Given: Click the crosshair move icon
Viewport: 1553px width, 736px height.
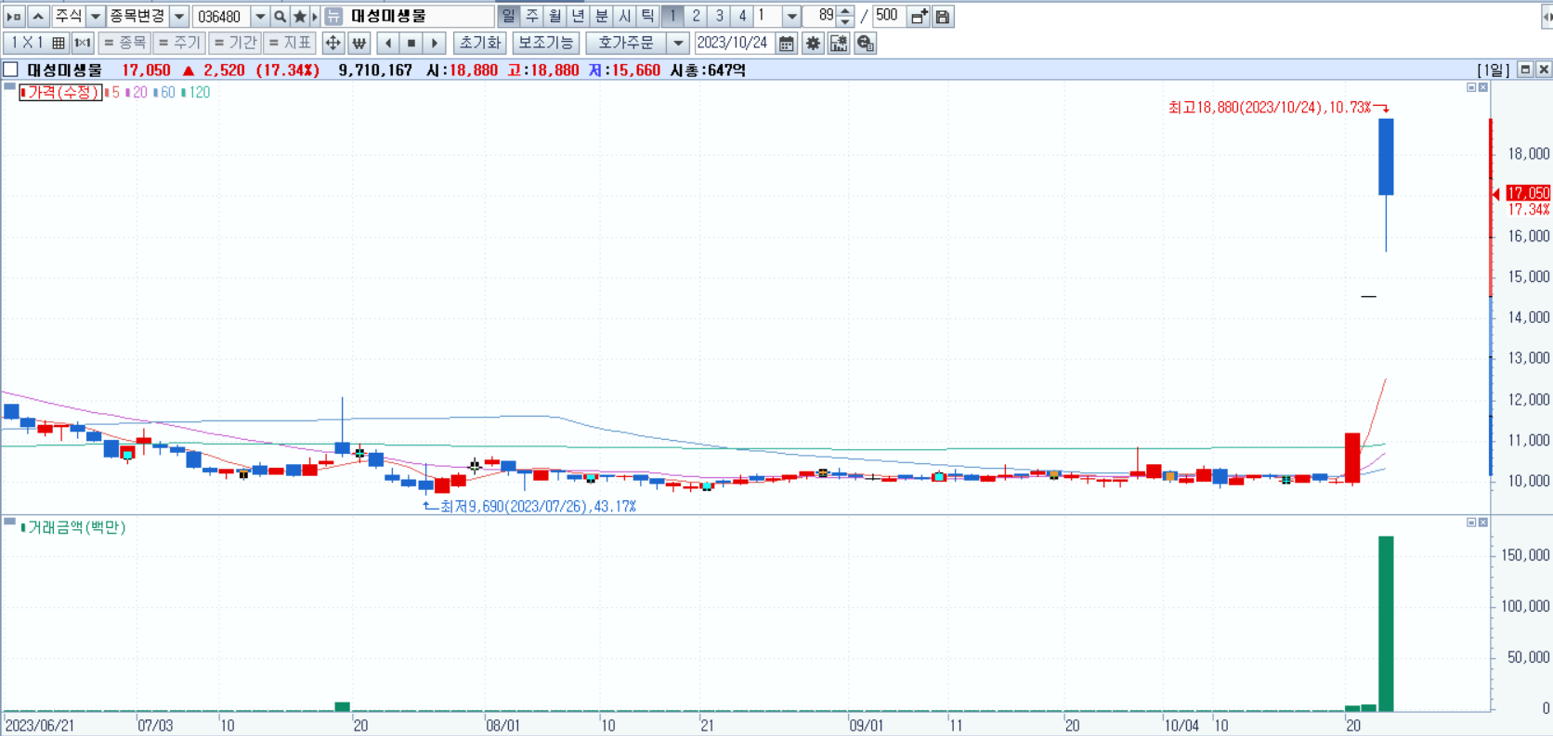Looking at the screenshot, I should 333,43.
